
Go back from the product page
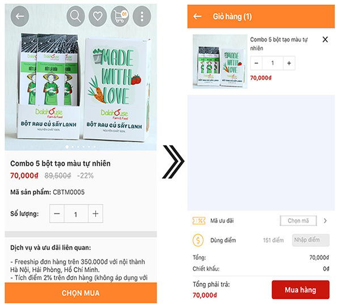tap(20, 16)
